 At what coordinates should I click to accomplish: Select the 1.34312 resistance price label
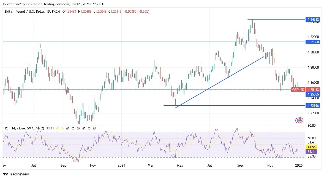313,19
